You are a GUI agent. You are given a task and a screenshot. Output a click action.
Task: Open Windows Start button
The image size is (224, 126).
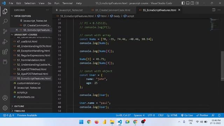(81, 122)
